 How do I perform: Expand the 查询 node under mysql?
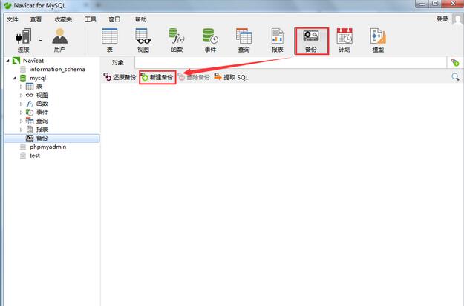pyautogui.click(x=21, y=122)
